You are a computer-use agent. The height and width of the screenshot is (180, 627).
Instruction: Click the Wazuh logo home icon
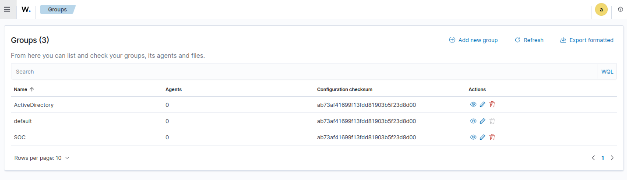[26, 9]
